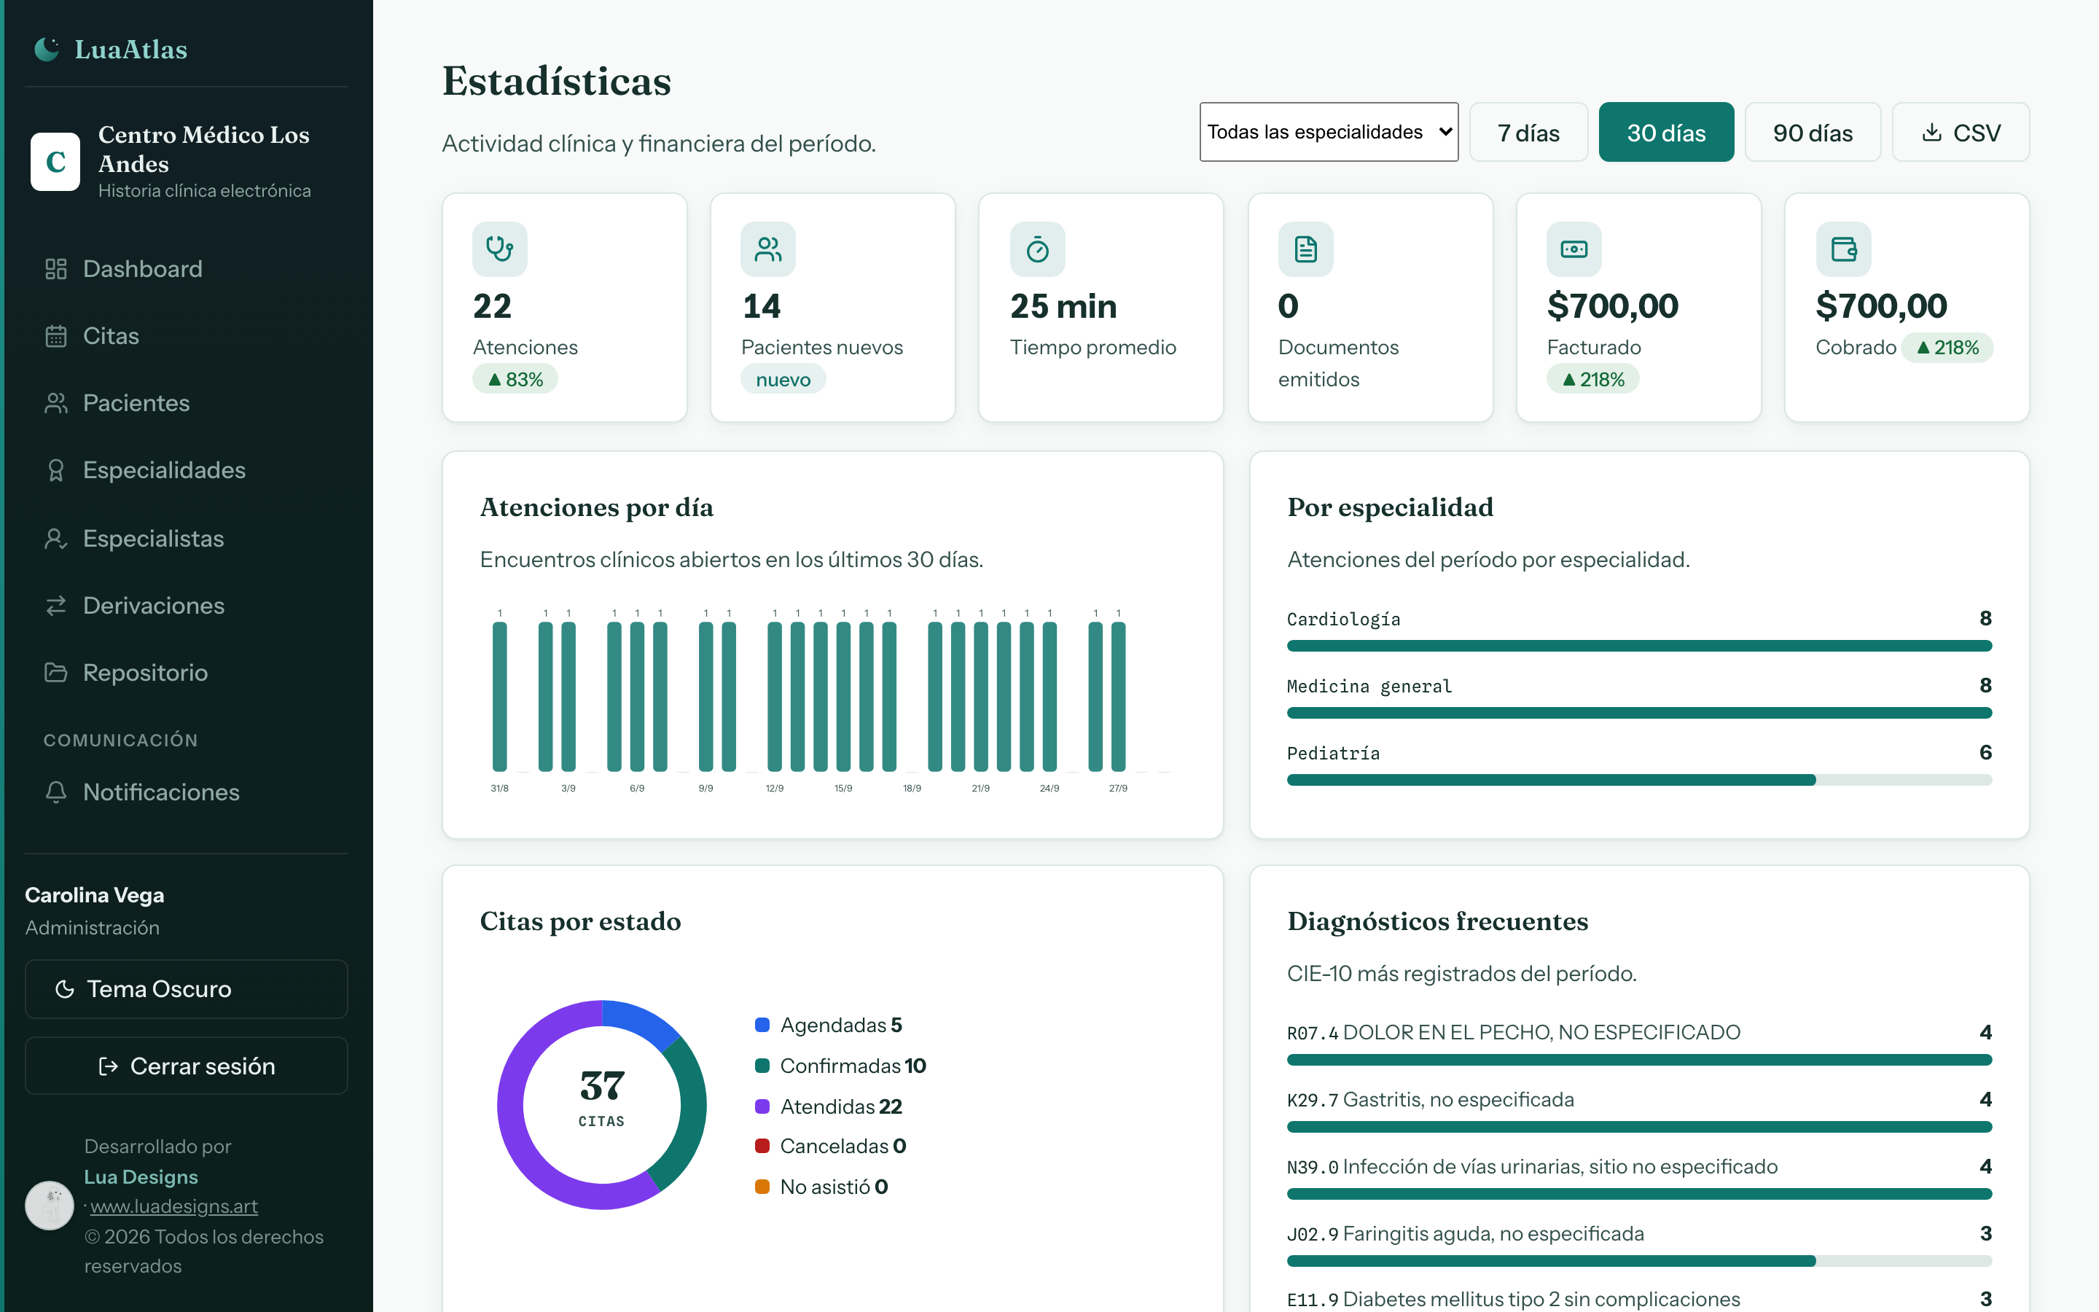This screenshot has width=2099, height=1312.
Task: Click the Dashboard grid icon in sidebar
Action: pos(56,269)
